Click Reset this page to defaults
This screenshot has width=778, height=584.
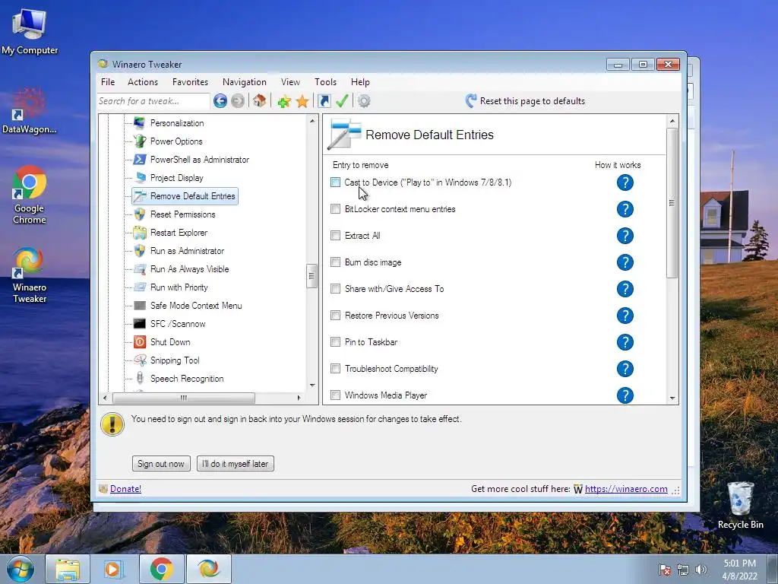pyautogui.click(x=526, y=101)
